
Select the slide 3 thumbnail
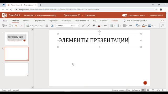point(17,69)
